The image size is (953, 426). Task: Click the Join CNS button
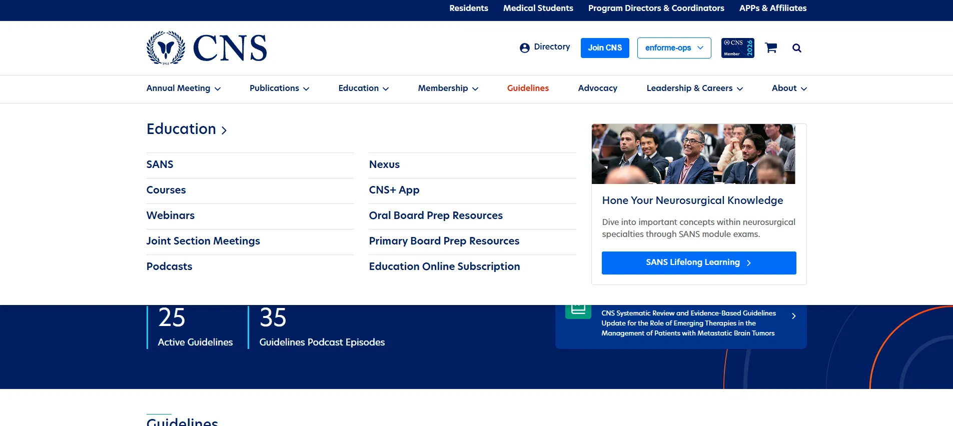pos(605,48)
